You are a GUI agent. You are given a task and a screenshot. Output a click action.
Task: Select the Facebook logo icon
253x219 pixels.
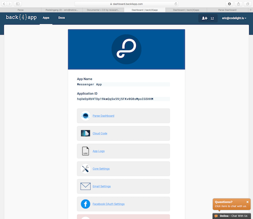tap(85, 204)
